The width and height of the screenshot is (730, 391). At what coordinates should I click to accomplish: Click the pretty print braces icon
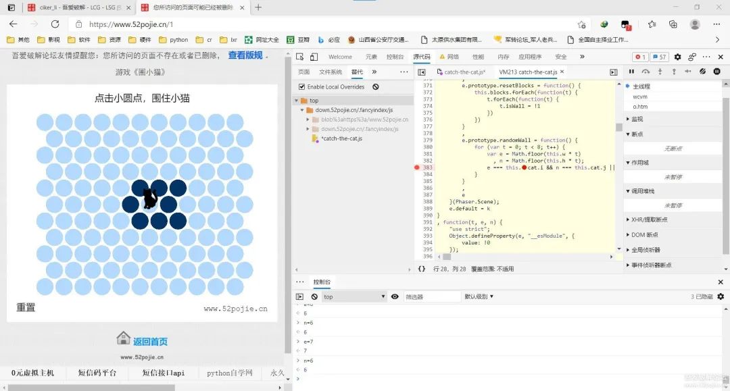coord(422,268)
